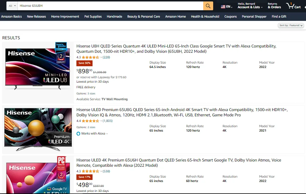306x194 pixels.
Task: Click the star rating of the 65U6H TV
Action: coord(90,171)
